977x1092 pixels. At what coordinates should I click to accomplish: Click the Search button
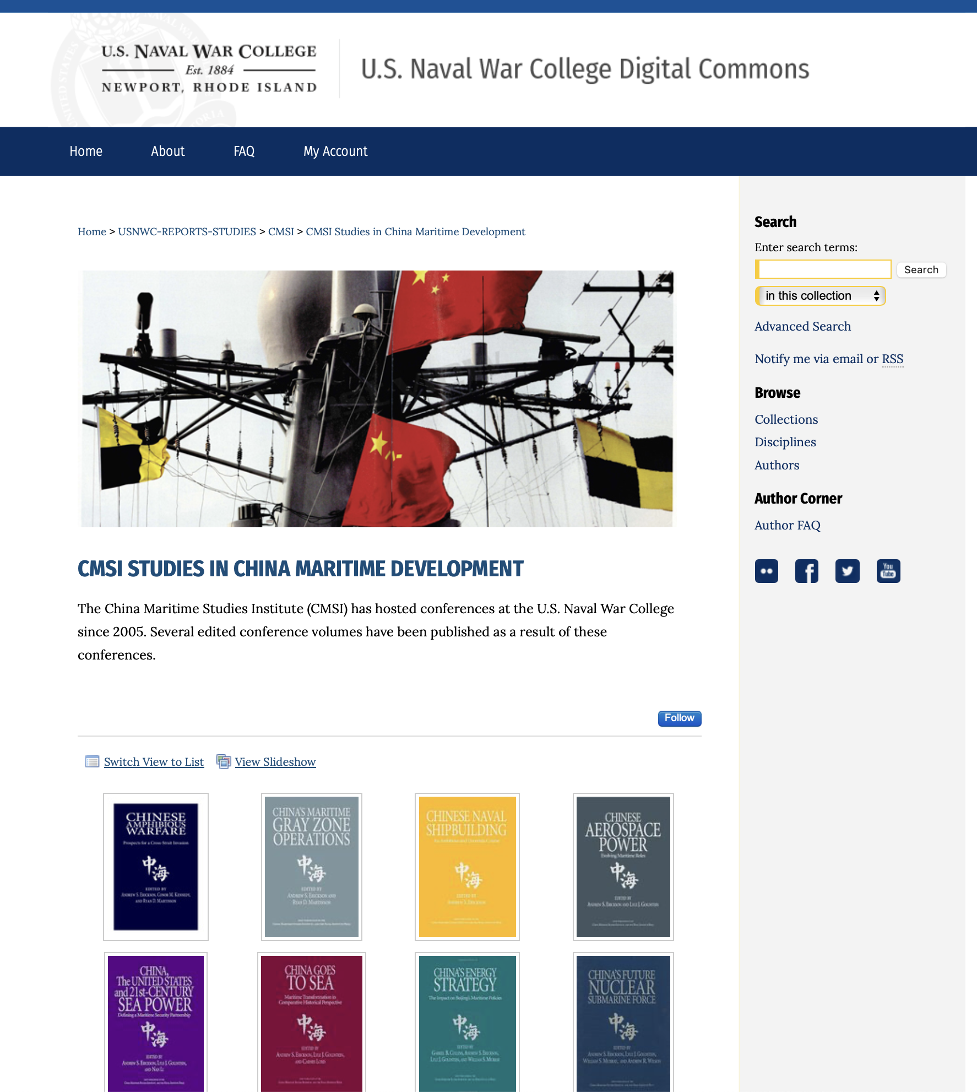click(921, 269)
